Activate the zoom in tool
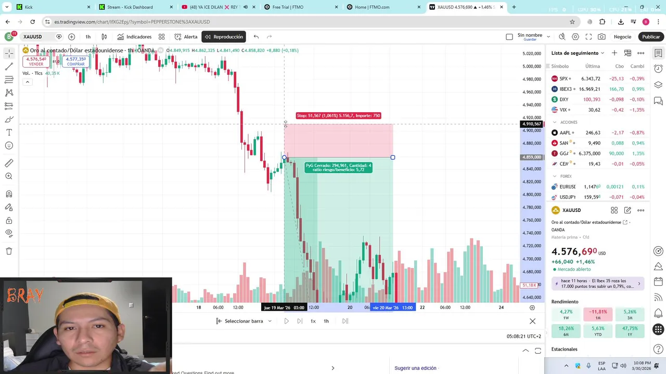666x374 pixels. pos(9,176)
